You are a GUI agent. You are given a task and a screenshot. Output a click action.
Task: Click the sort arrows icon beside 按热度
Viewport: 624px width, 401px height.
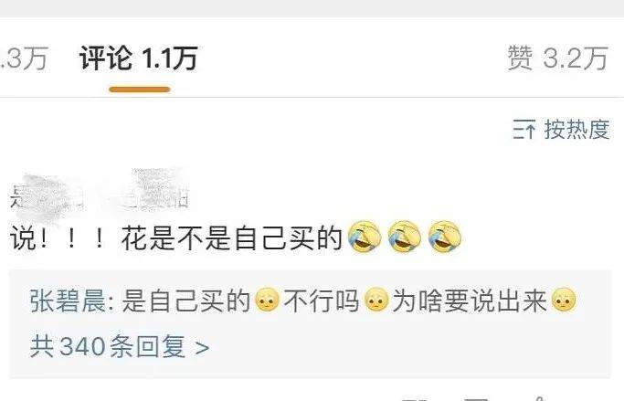524,130
